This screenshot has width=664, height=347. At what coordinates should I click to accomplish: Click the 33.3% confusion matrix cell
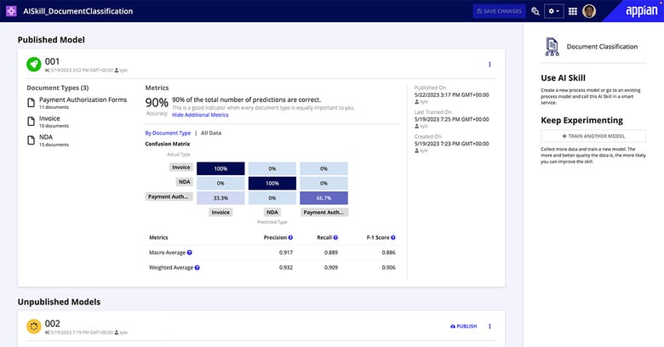pyautogui.click(x=220, y=197)
